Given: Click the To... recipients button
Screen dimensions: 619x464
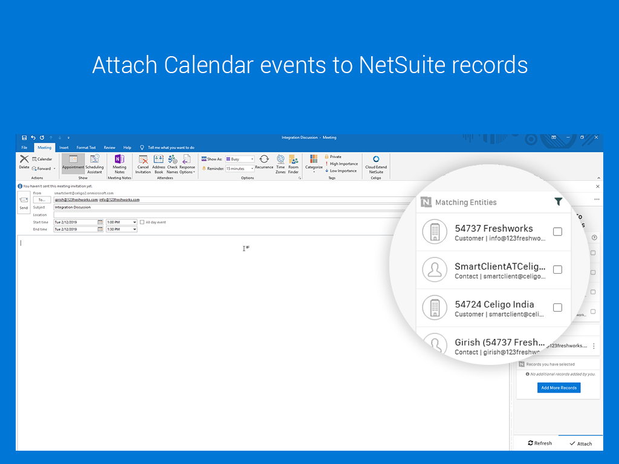Looking at the screenshot, I should [x=42, y=200].
